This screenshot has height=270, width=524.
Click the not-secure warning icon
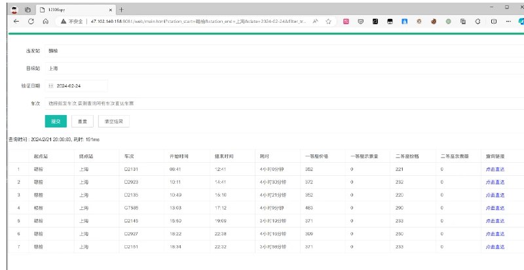click(63, 21)
